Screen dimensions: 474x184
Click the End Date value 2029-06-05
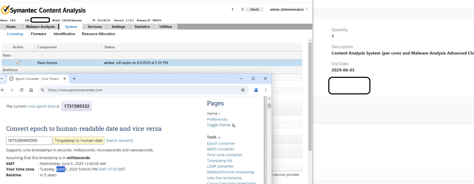pos(343,70)
